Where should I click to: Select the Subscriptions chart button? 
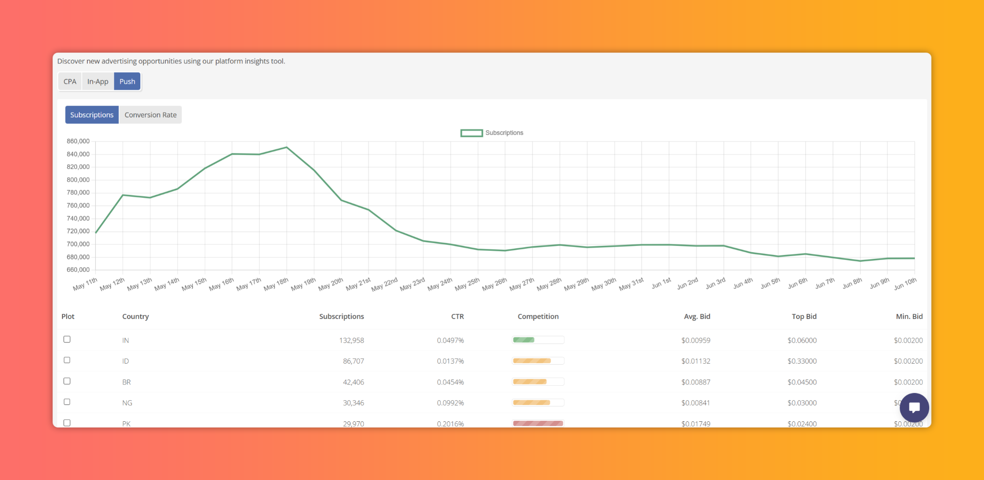pyautogui.click(x=92, y=115)
